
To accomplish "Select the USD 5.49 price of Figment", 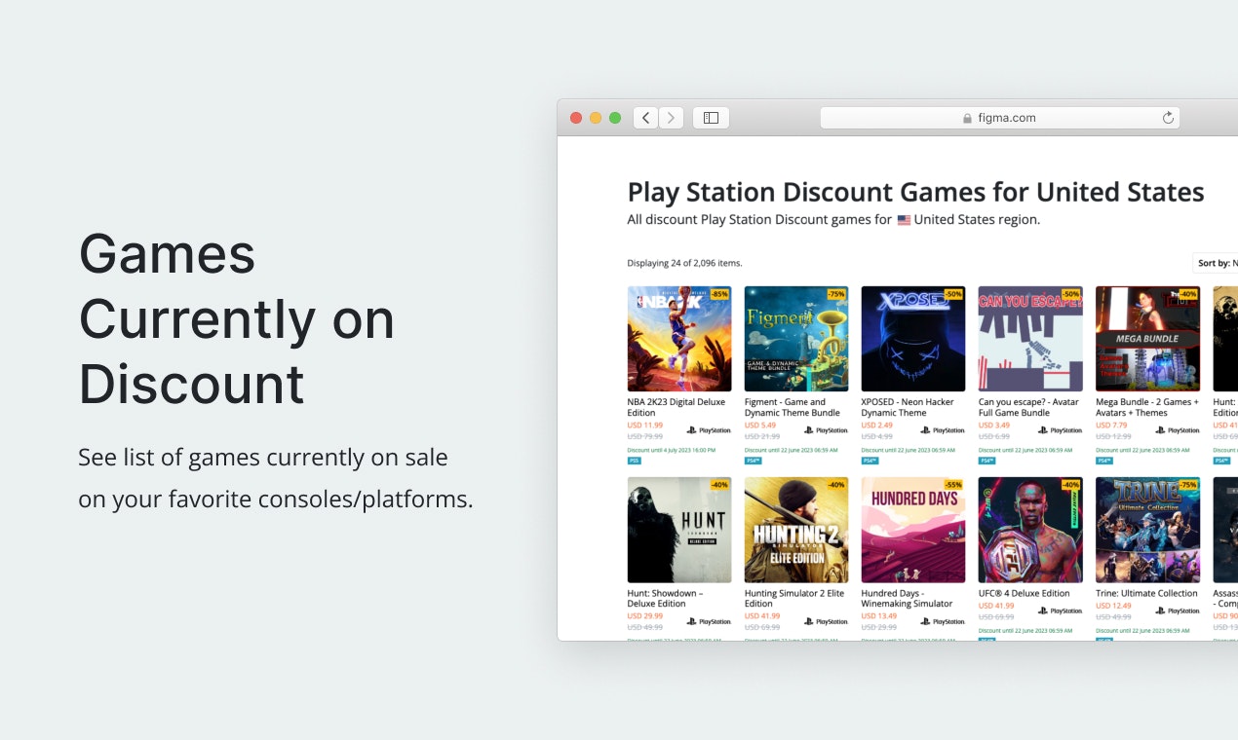I will (x=760, y=425).
